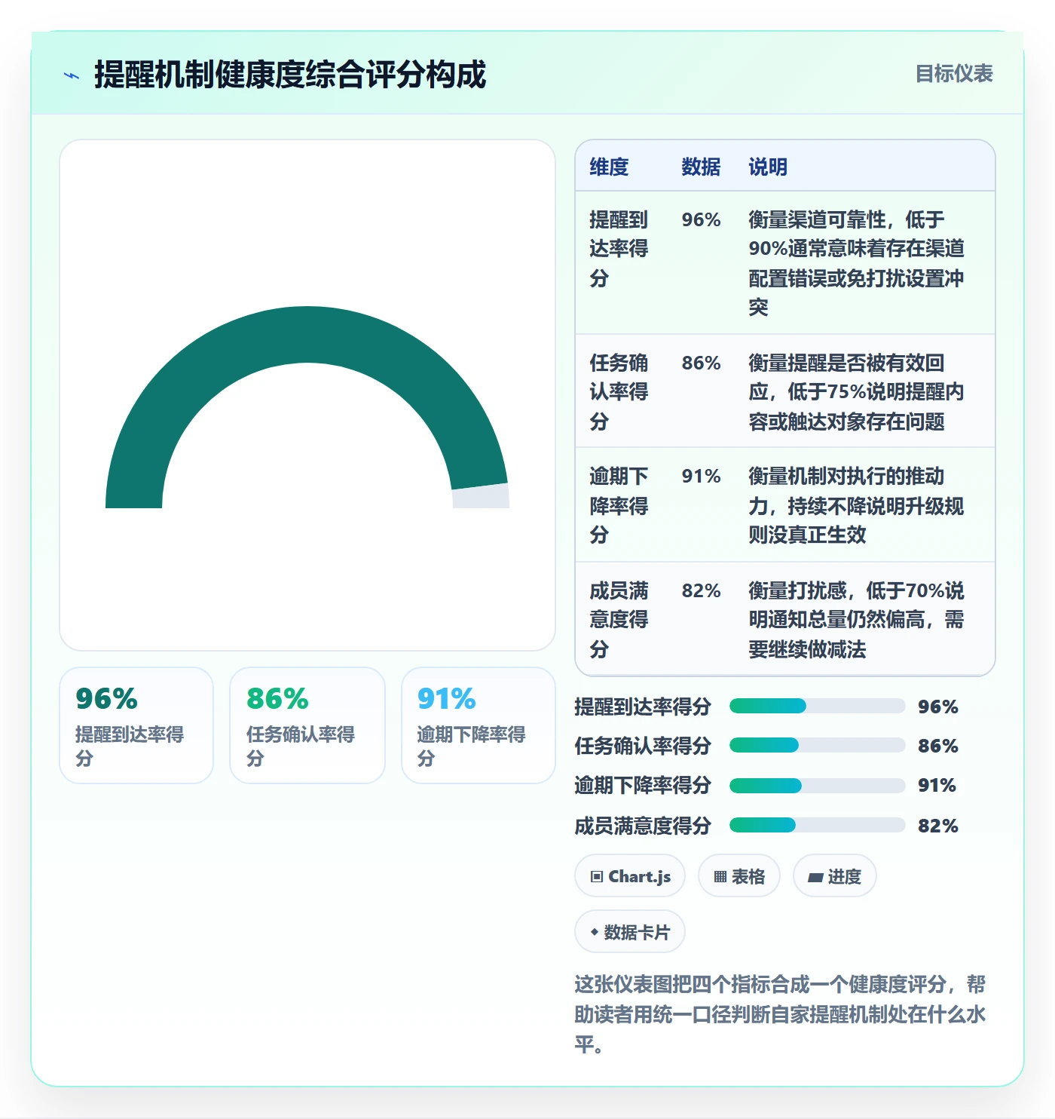This screenshot has width=1055, height=1119.
Task: Click the 提醒到达率得分 progress bar
Action: pyautogui.click(x=817, y=706)
